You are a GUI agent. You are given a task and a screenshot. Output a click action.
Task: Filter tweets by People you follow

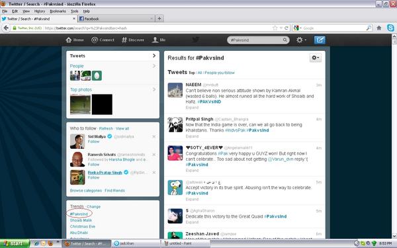pos(220,73)
